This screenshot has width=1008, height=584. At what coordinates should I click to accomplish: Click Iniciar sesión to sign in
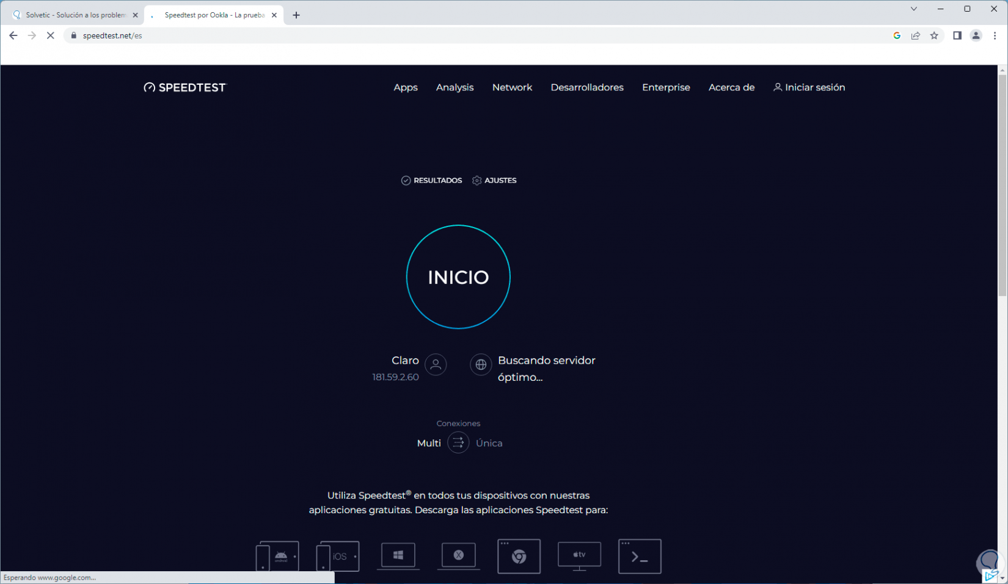tap(809, 87)
